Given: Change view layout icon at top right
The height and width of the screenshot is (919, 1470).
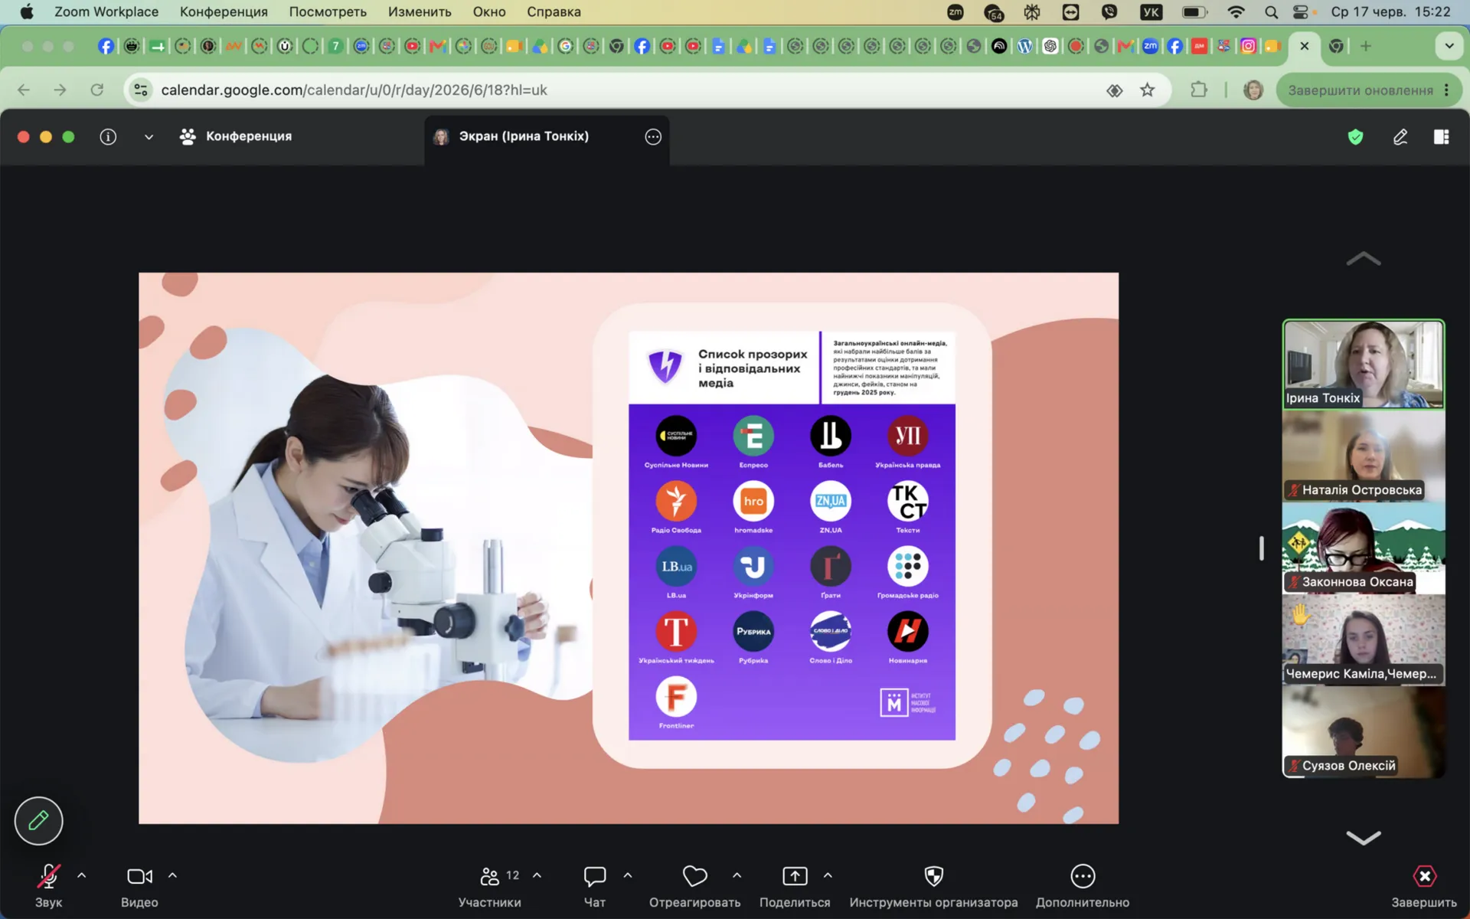Looking at the screenshot, I should (1442, 136).
